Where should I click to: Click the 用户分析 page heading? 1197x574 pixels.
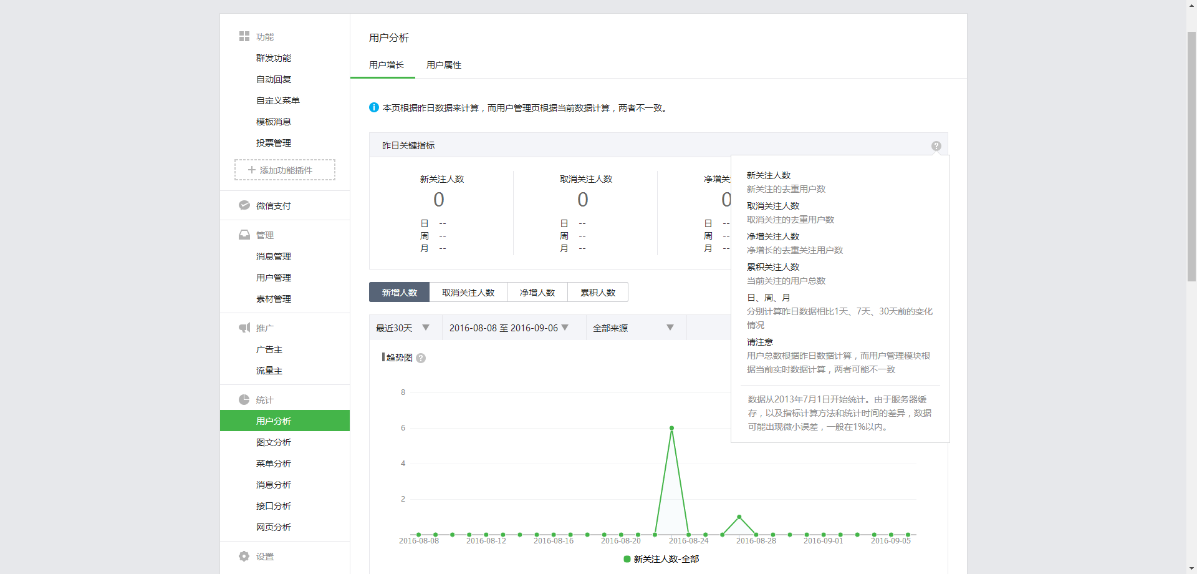[389, 38]
